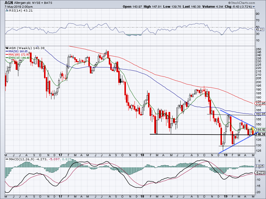Open the StockCharts.com copyright link
Screen dimensions: 266x199
click(241, 3)
